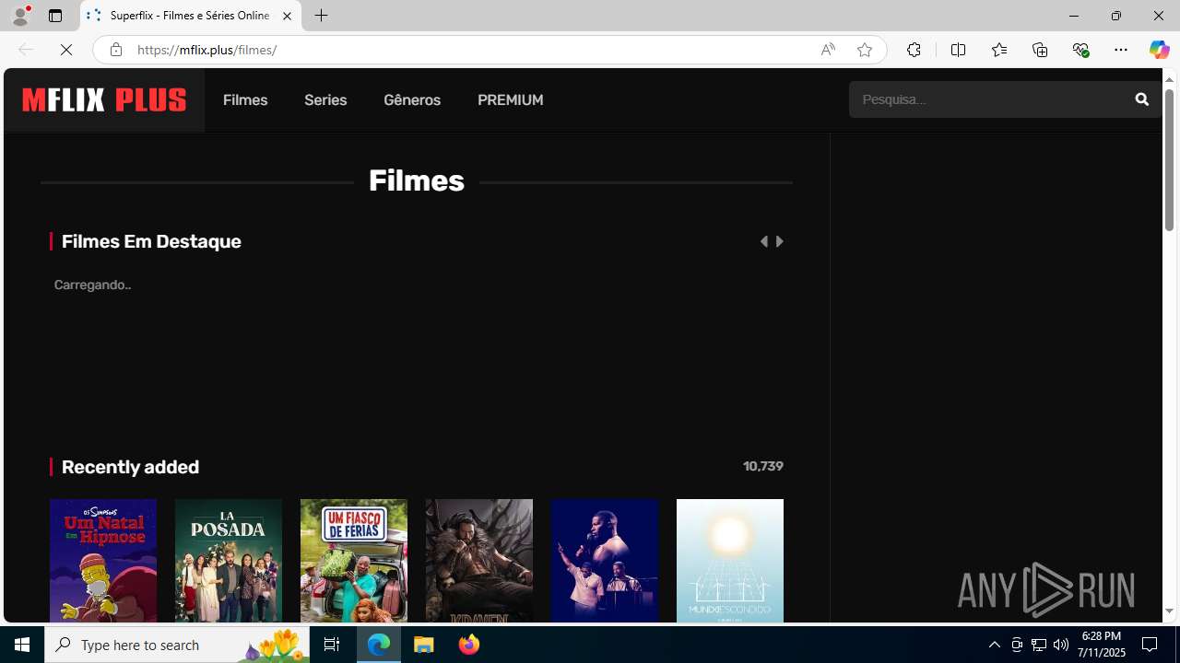Select the Superflix browser tab
Screen dimensions: 1180x663
(x=191, y=16)
